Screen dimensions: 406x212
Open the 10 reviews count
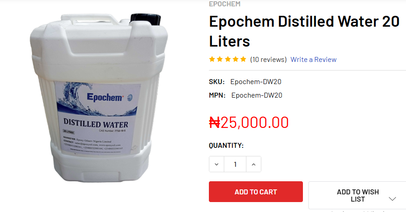pyautogui.click(x=268, y=60)
